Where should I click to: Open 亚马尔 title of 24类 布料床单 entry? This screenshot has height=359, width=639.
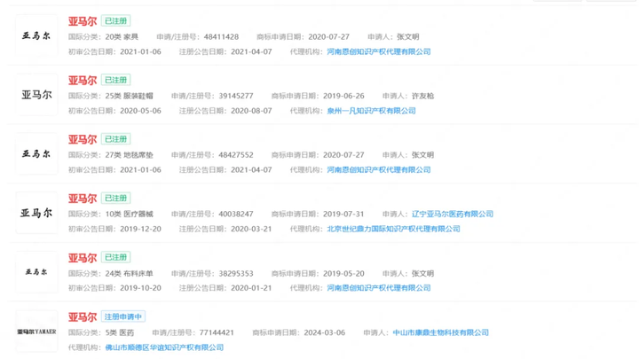click(x=83, y=258)
